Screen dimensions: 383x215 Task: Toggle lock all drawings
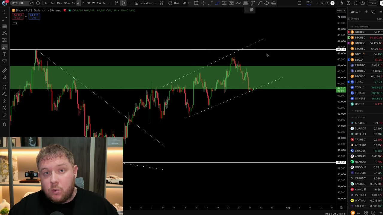(x=4, y=101)
